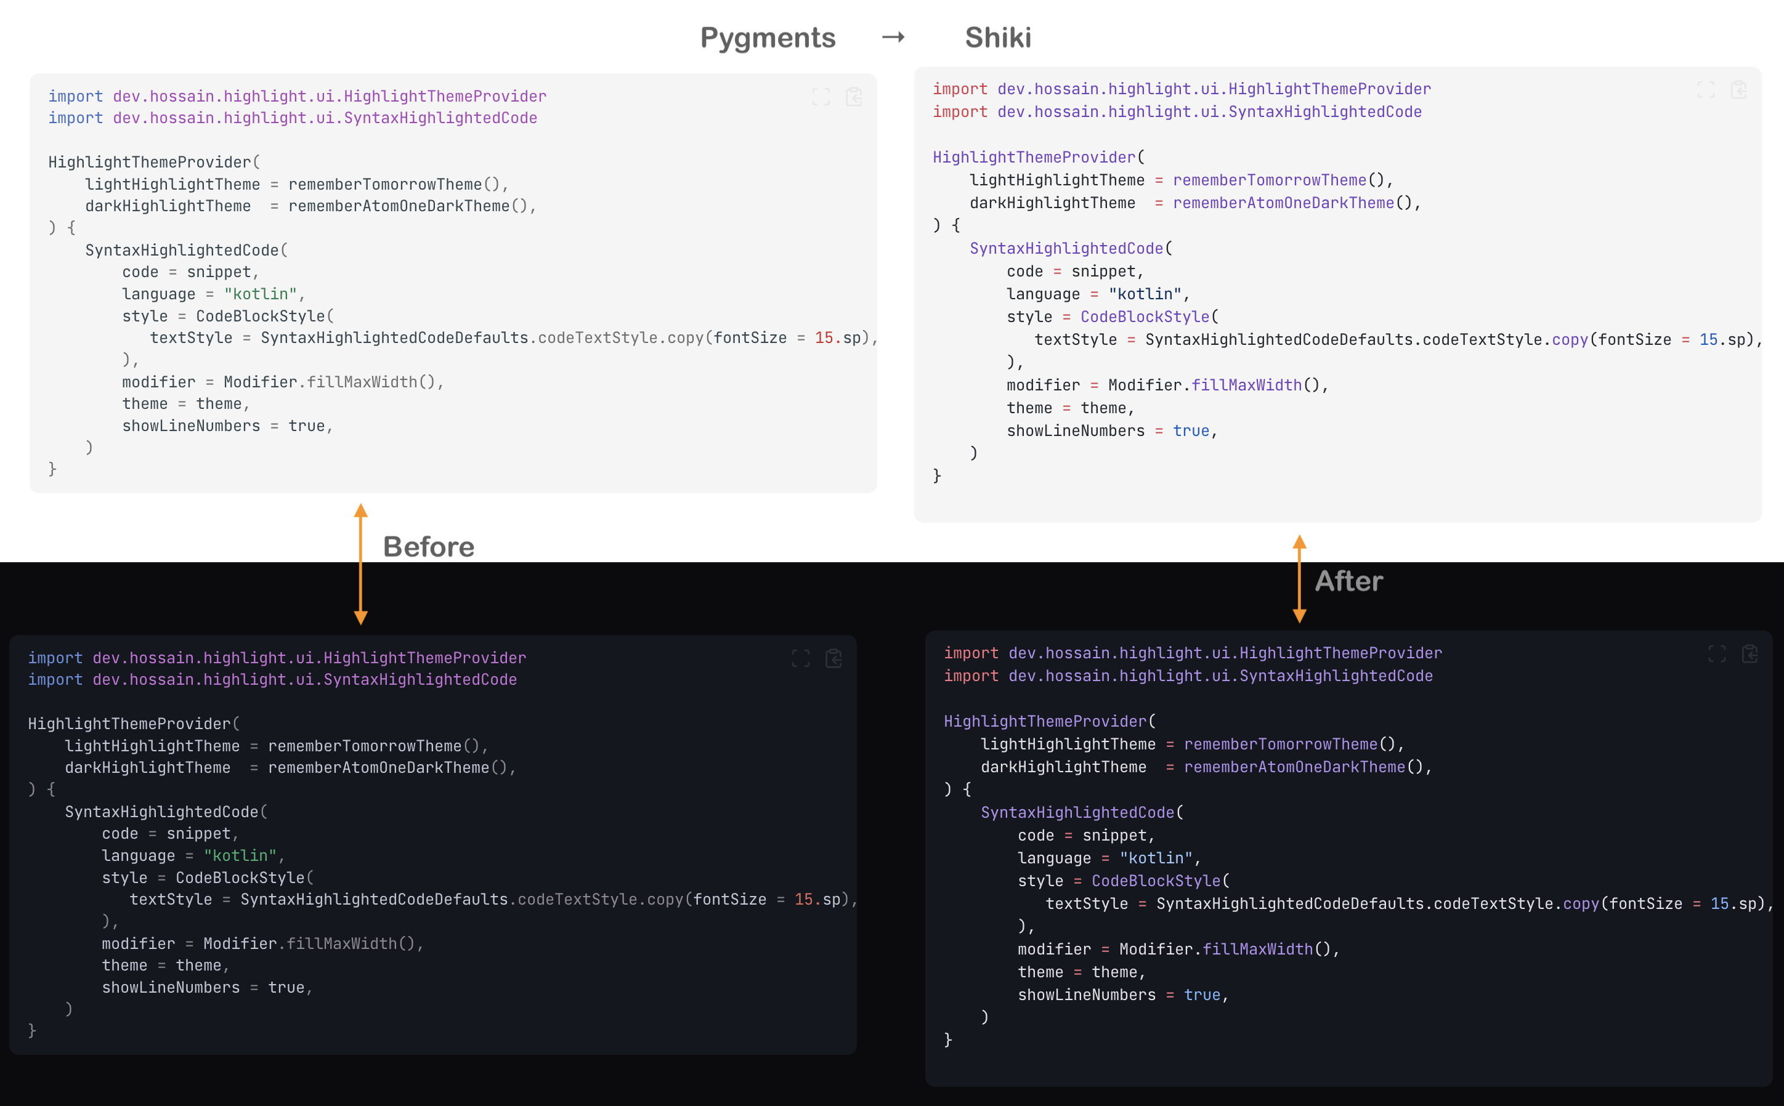Click blue "true" value in light Shiki block

pos(1191,431)
